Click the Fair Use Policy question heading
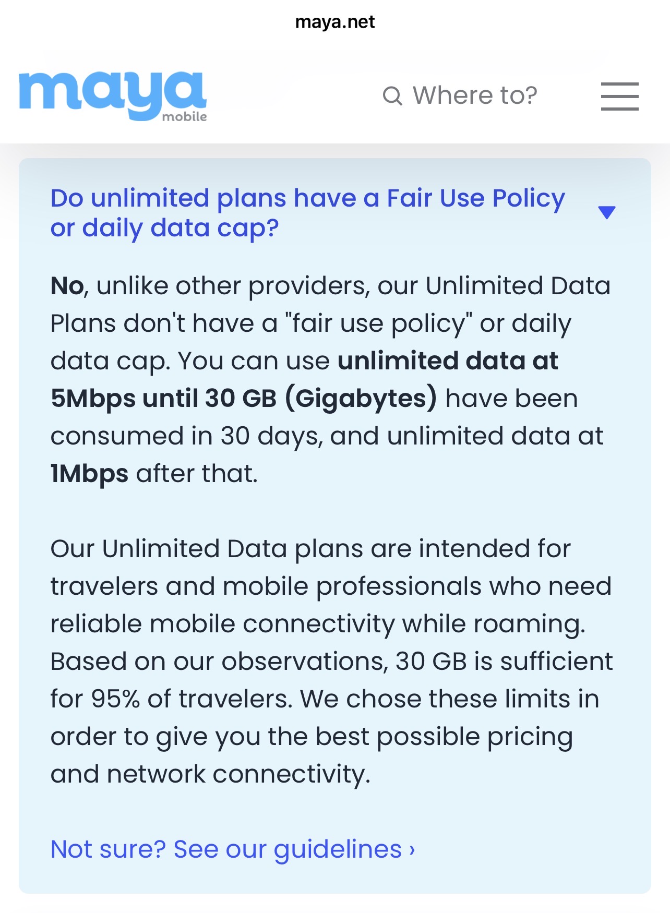 coord(307,198)
